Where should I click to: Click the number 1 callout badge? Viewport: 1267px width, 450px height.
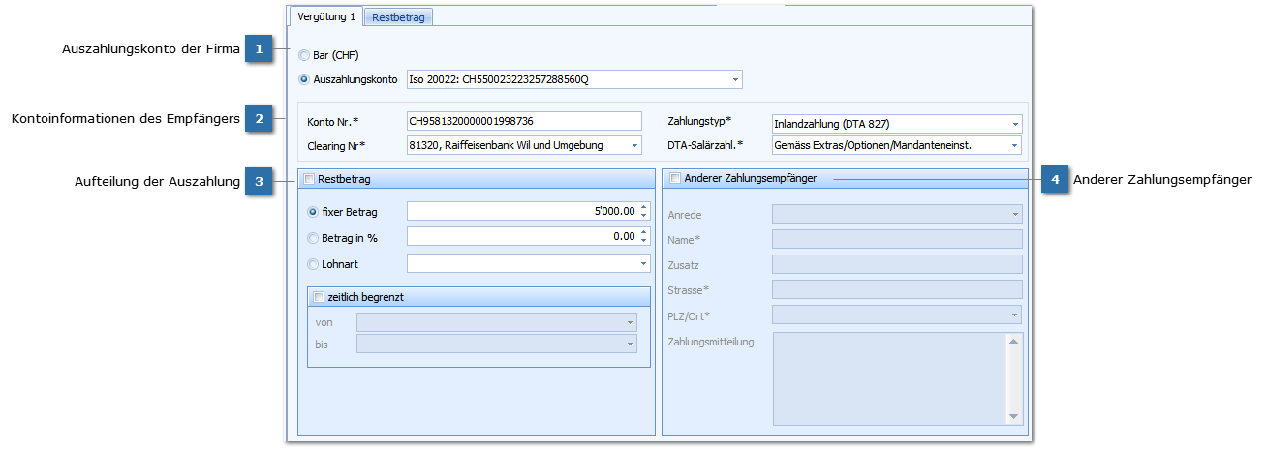click(259, 48)
